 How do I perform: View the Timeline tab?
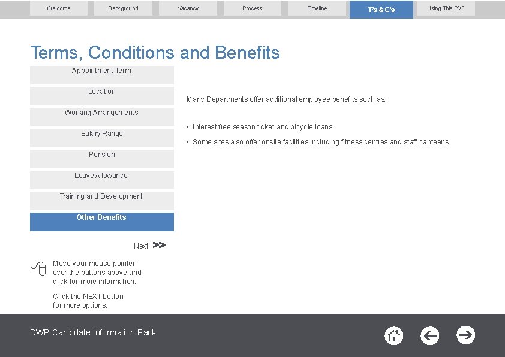[x=317, y=8]
